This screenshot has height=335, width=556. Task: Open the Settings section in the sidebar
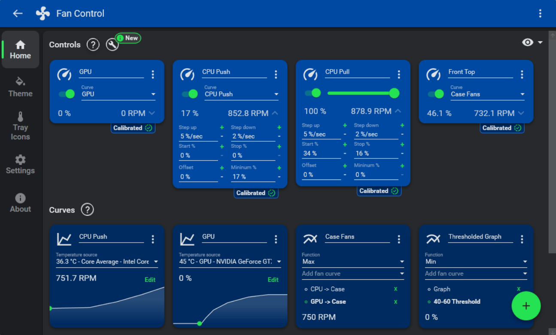[x=20, y=165]
